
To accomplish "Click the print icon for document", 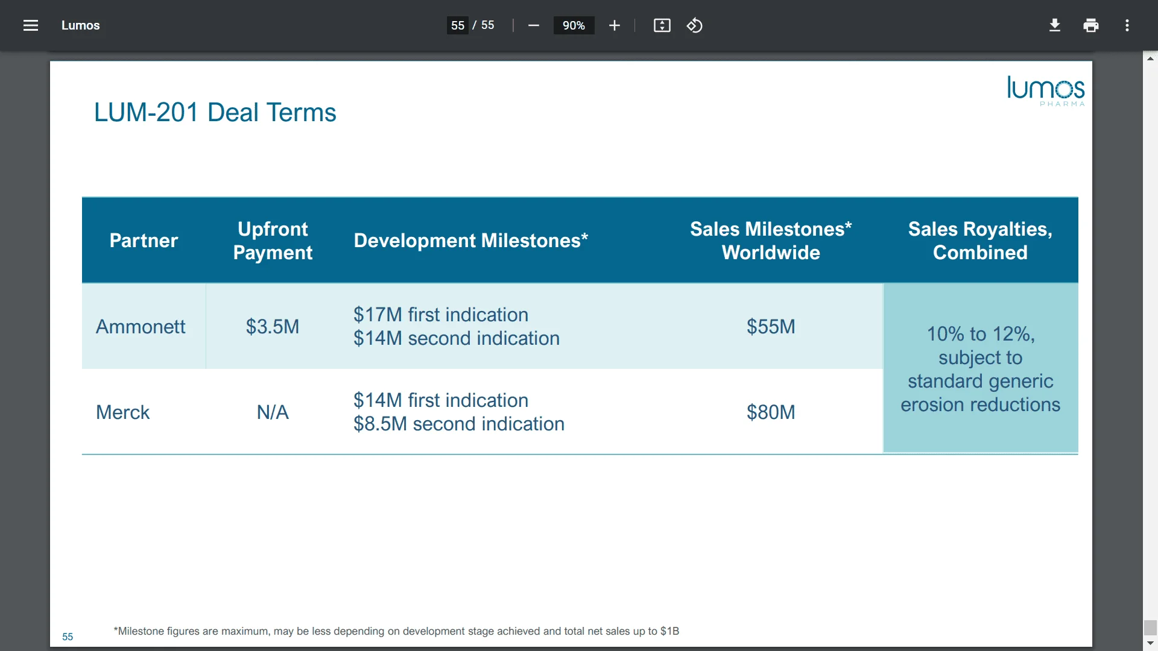I will coord(1090,25).
